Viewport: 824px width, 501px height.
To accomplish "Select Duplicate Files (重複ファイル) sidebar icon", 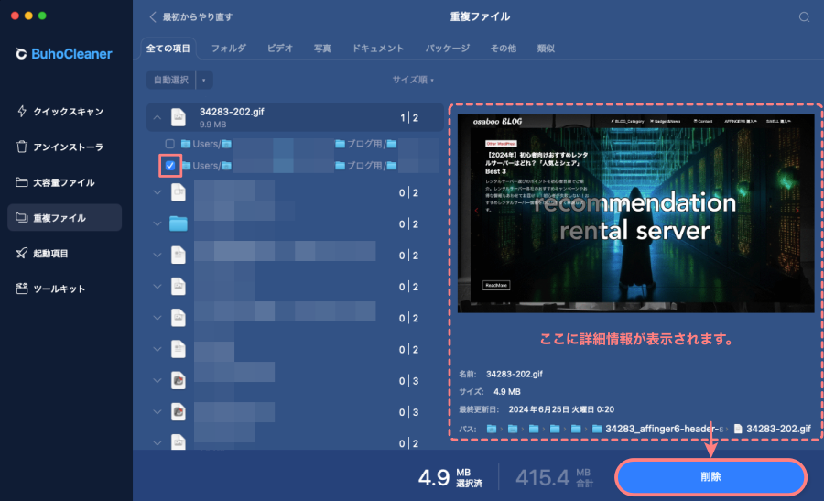I will [x=22, y=218].
